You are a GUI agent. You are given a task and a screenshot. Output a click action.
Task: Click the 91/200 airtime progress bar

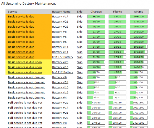click(x=139, y=72)
